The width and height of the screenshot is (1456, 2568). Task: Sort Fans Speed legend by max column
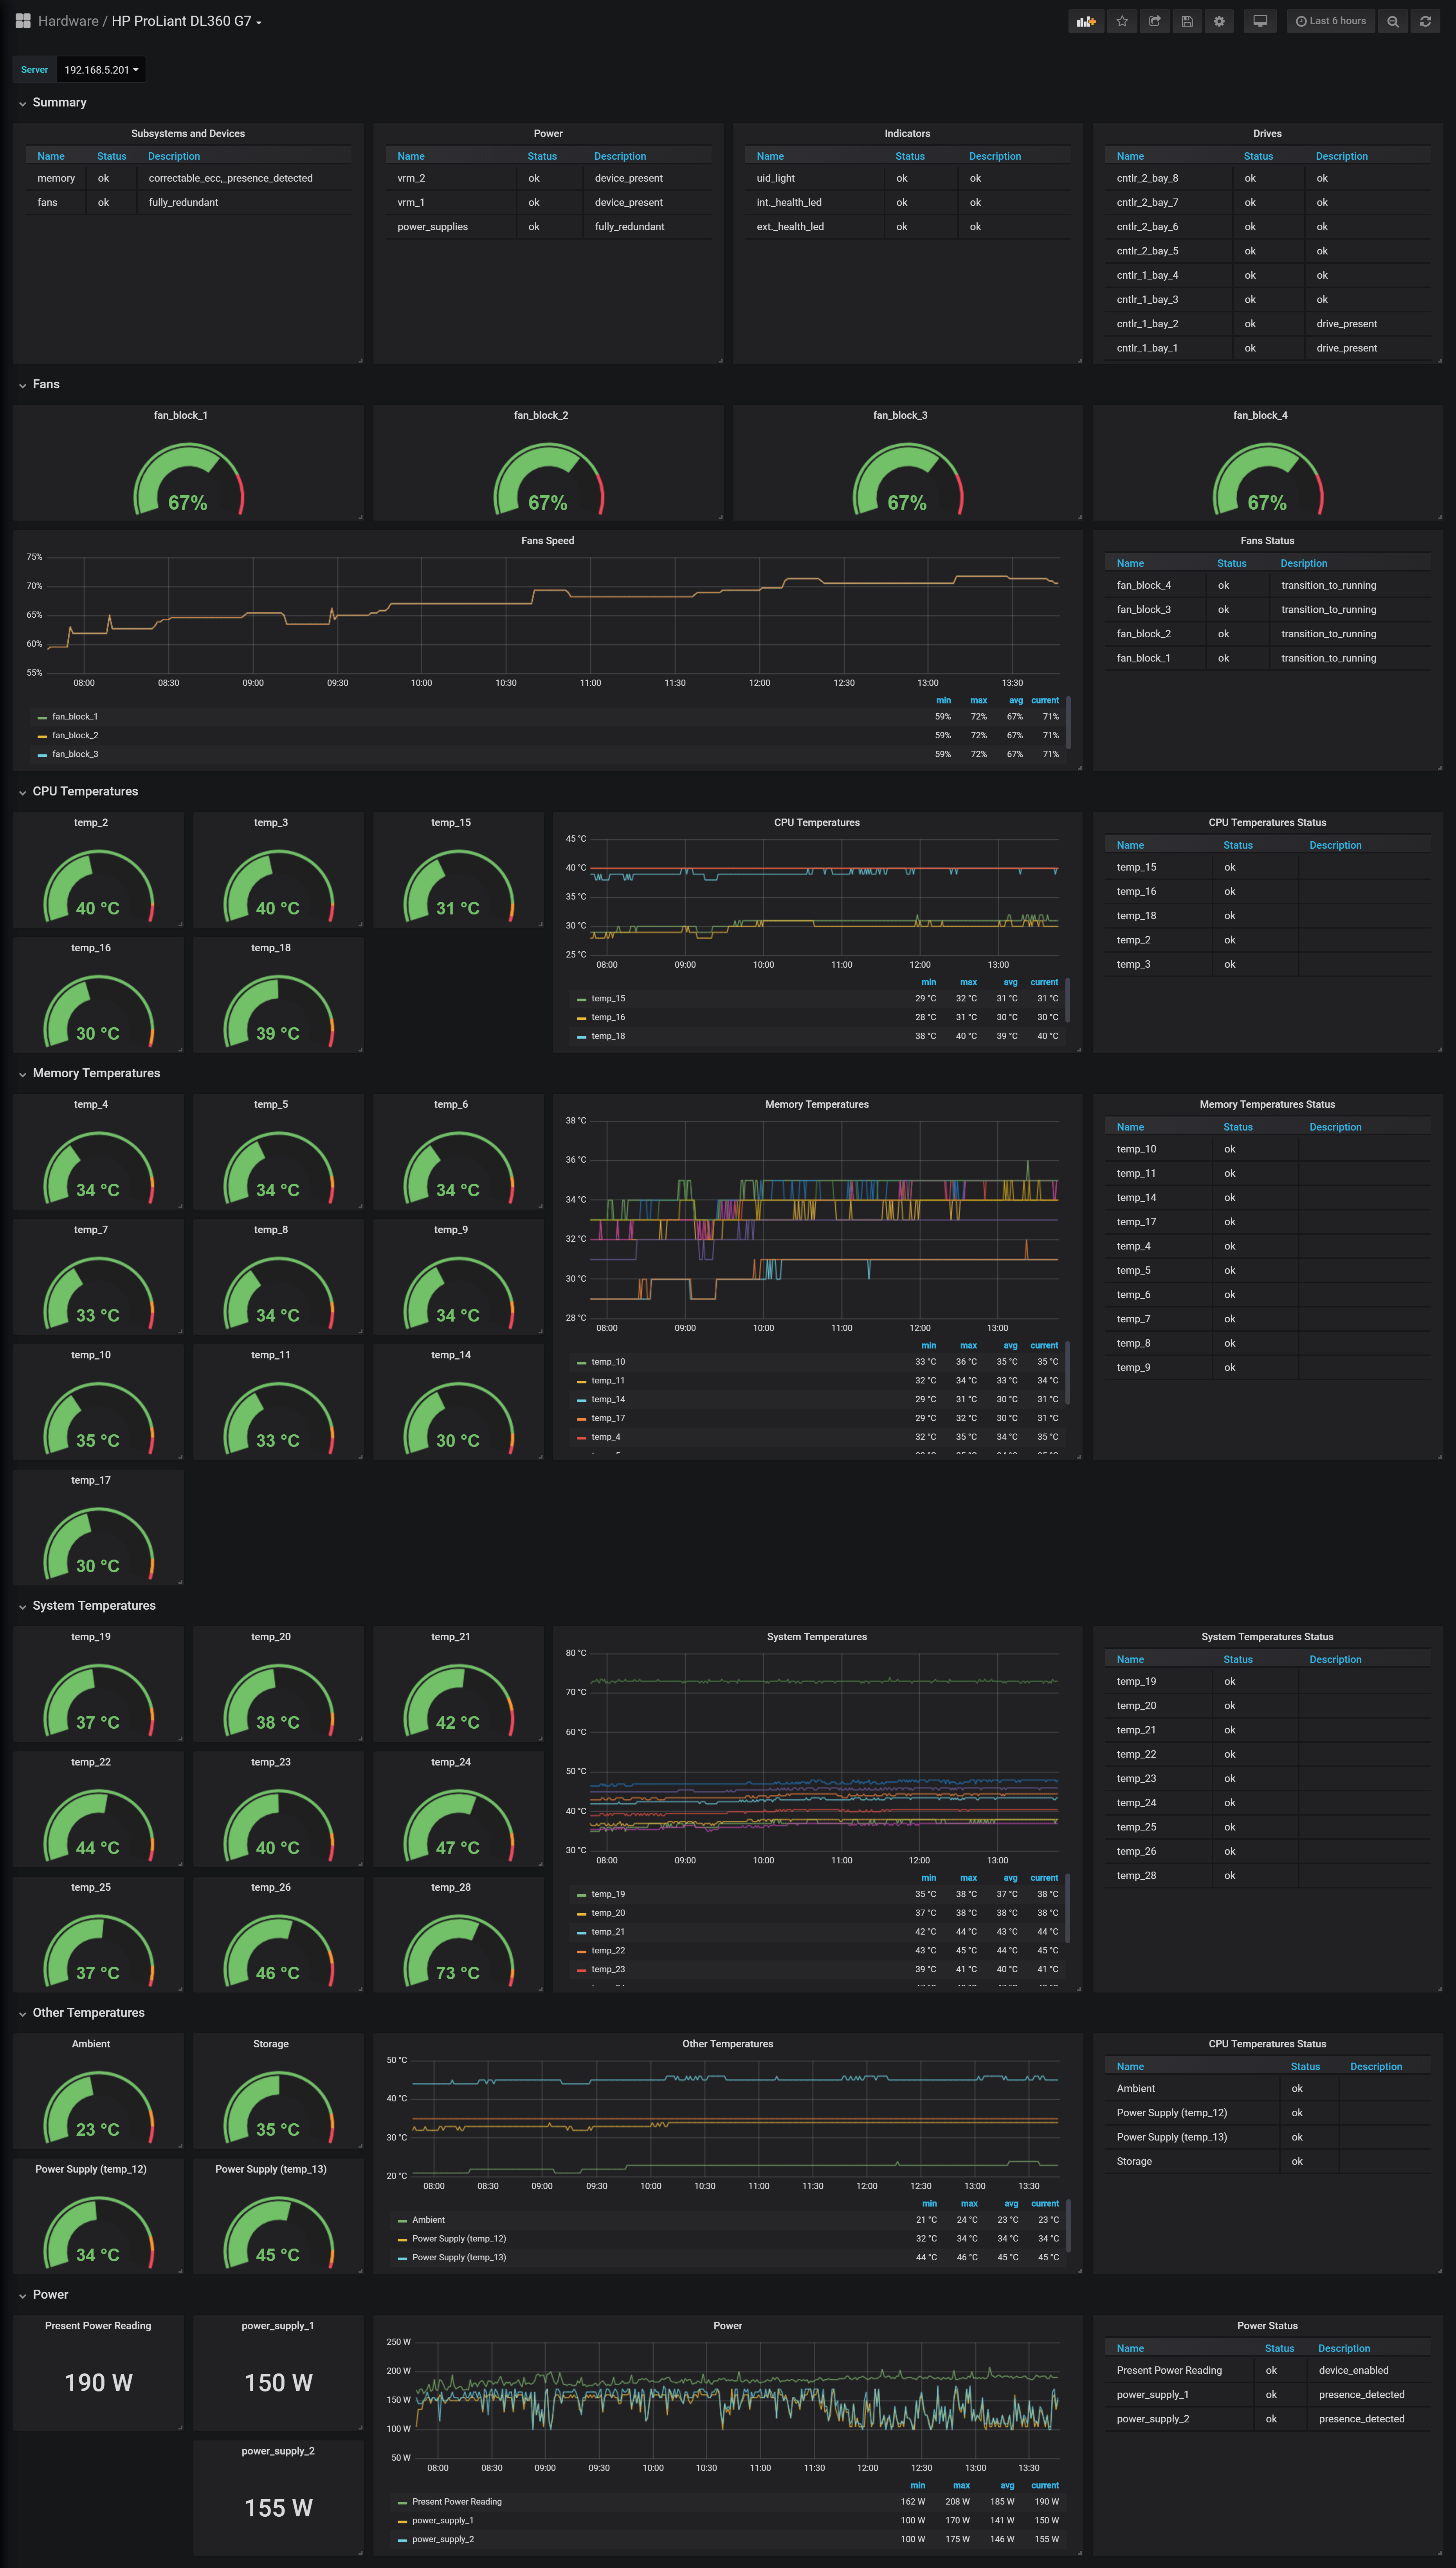pos(979,701)
